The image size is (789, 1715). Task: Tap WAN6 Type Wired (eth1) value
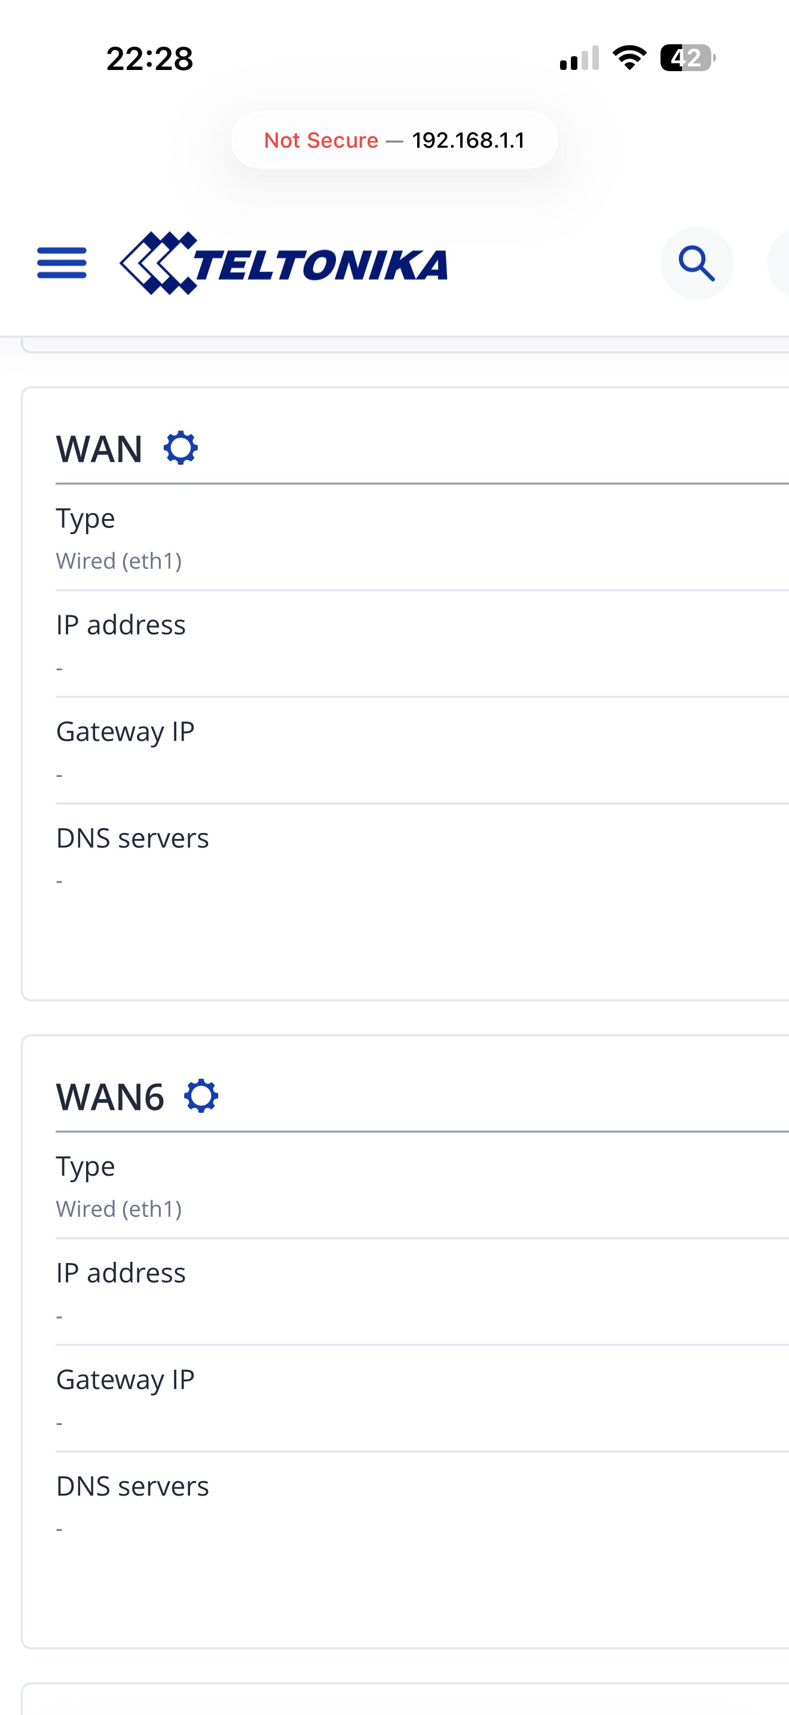[119, 1209]
